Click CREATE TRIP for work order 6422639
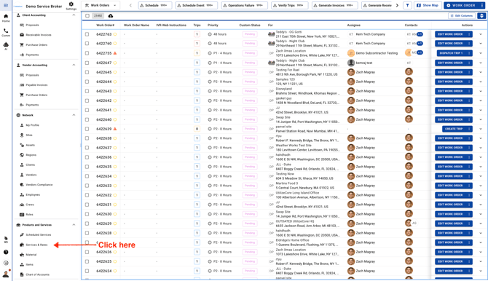Screen dimensions: 488x281 click(457, 129)
